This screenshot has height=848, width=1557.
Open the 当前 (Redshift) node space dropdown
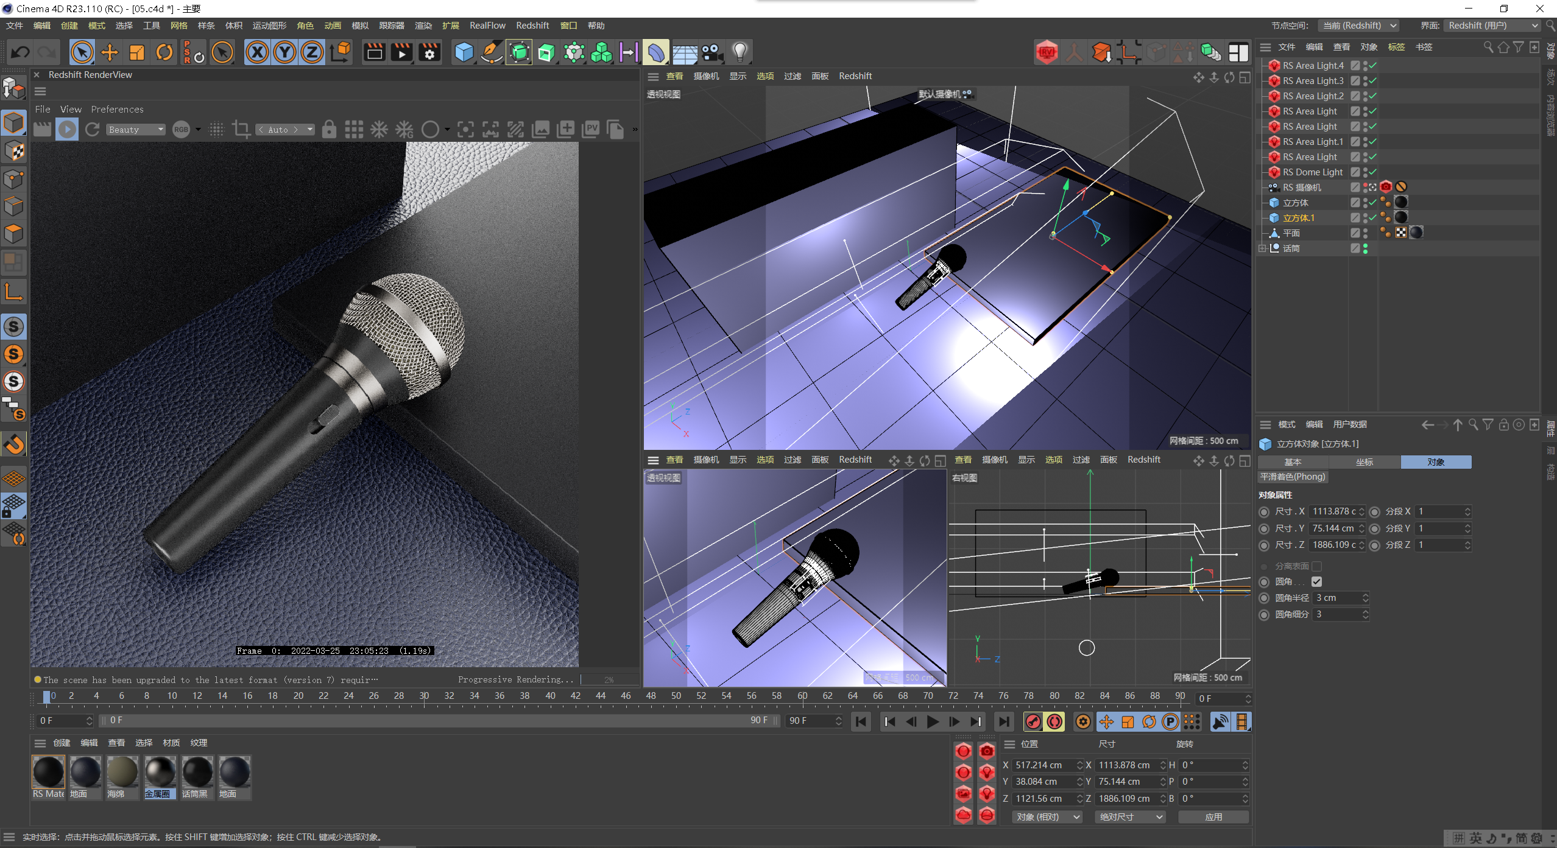[1358, 26]
